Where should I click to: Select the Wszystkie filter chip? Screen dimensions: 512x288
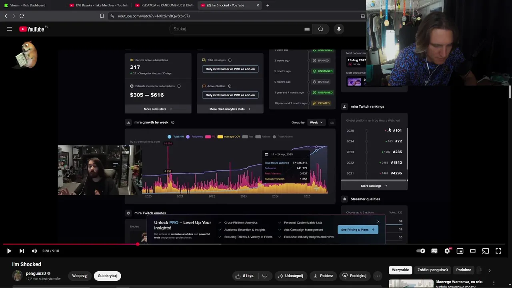(400, 270)
